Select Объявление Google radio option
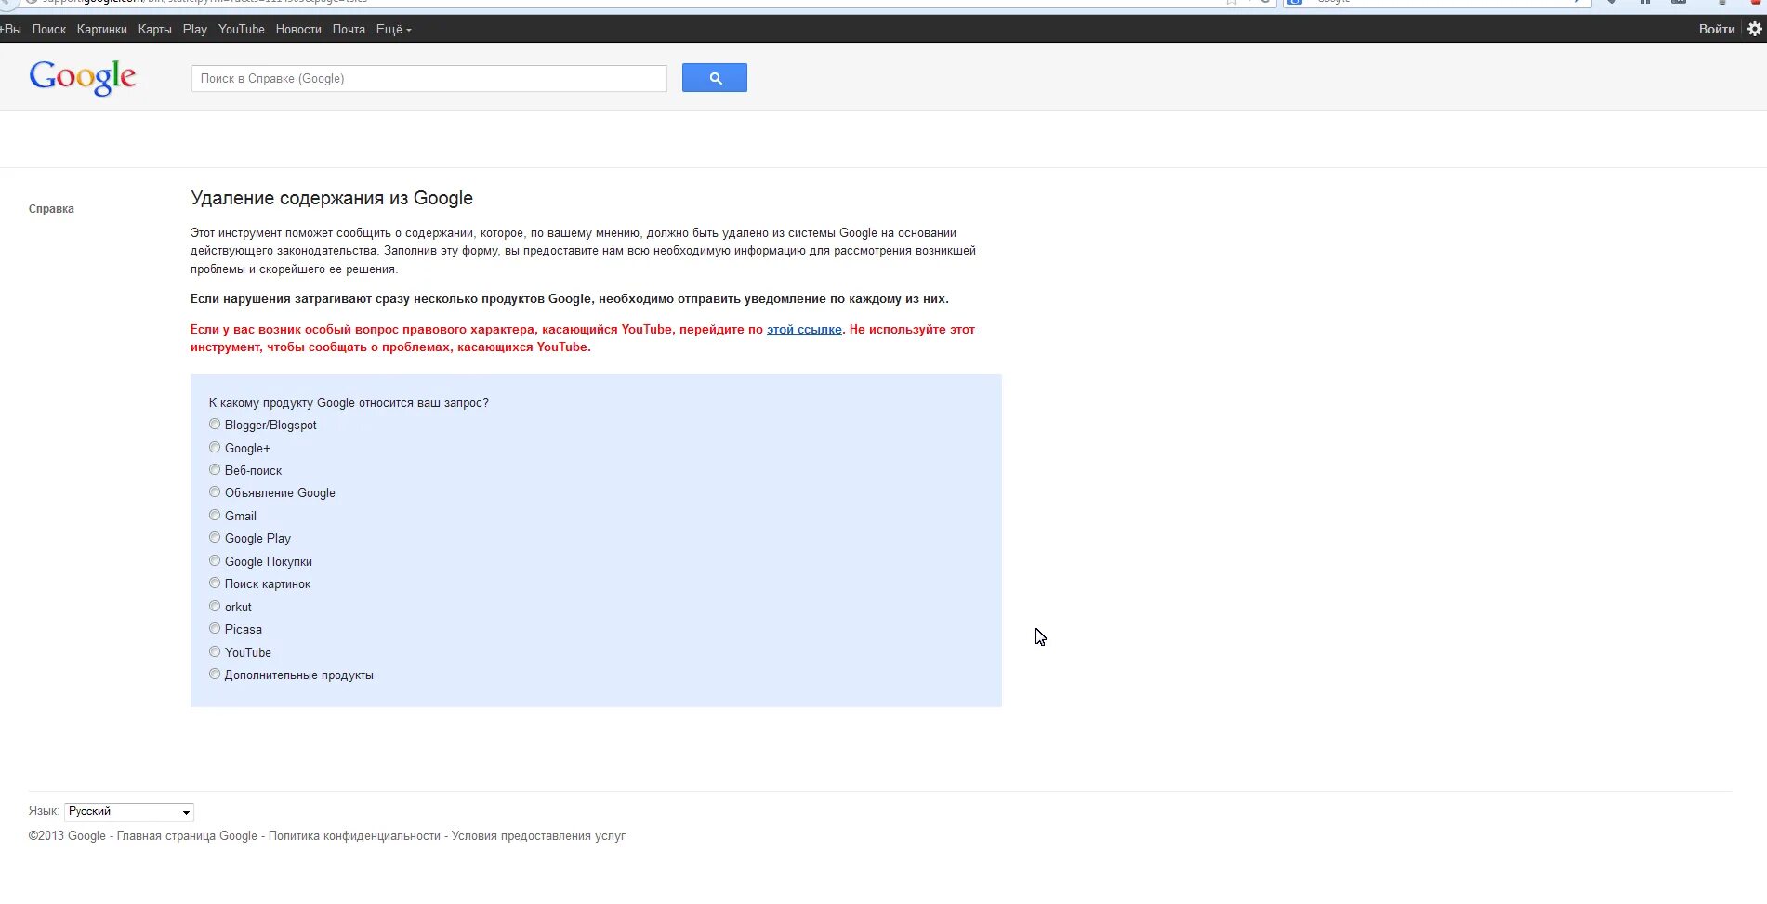Screen dimensions: 1767x904 pyautogui.click(x=215, y=492)
